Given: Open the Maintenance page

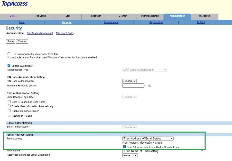Looking at the screenshot, I should coord(111,22).
